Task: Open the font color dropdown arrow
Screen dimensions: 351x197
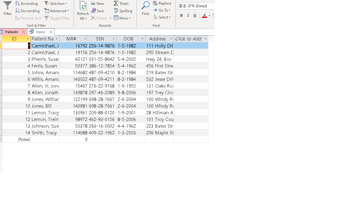Action: click(209, 16)
